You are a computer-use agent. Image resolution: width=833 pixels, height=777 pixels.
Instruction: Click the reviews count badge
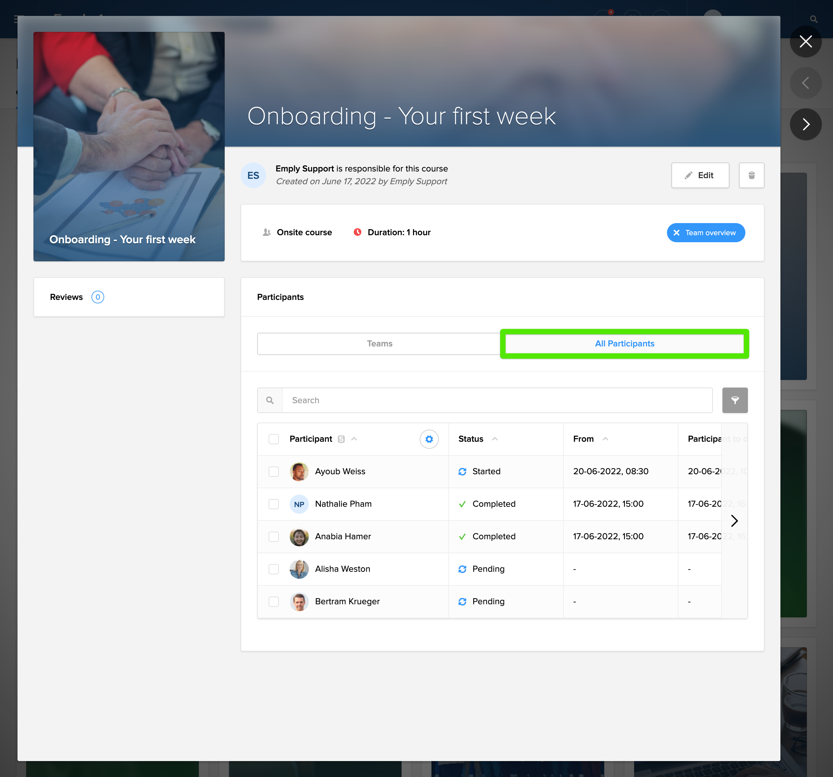(x=98, y=297)
